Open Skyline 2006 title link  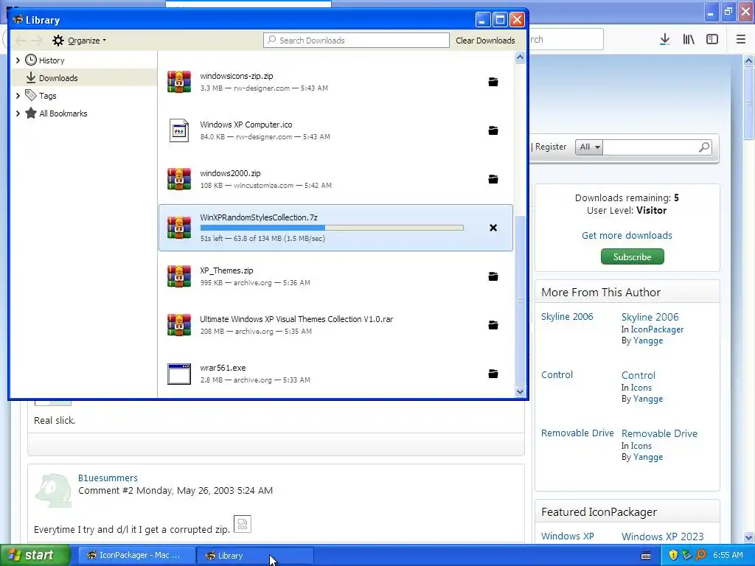[x=650, y=317]
